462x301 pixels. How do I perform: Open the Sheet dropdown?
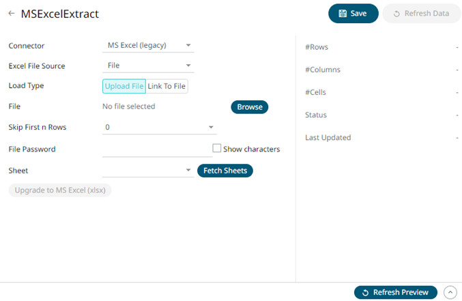coord(147,170)
